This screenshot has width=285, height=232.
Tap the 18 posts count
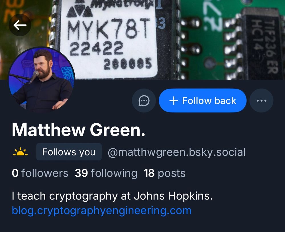coord(164,173)
